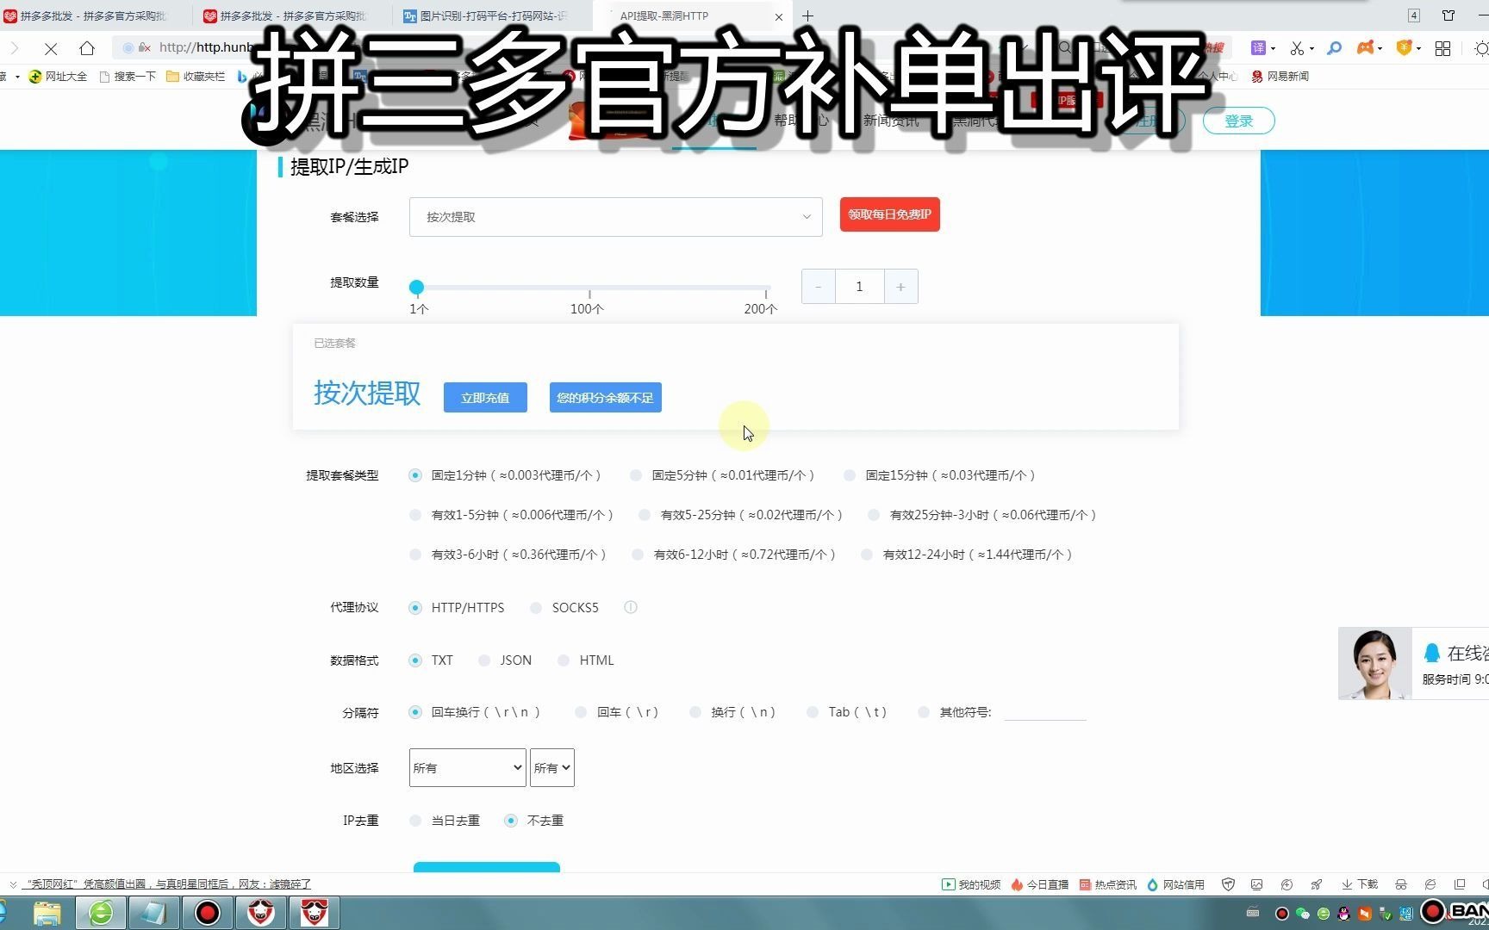
Task: Click the 其他符号 separator input field
Action: (x=1045, y=712)
